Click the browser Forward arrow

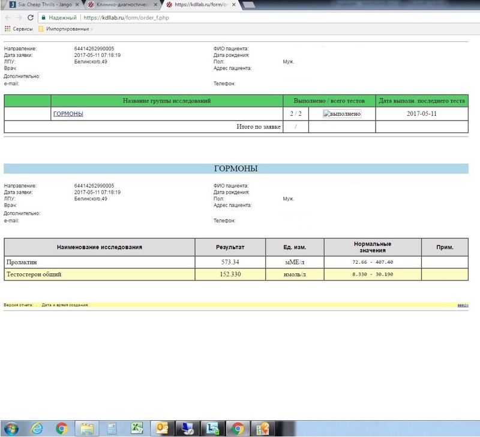19,18
